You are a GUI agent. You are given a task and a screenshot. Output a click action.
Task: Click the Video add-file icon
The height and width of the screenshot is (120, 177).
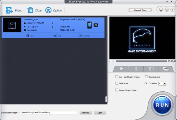pyautogui.click(x=9, y=10)
